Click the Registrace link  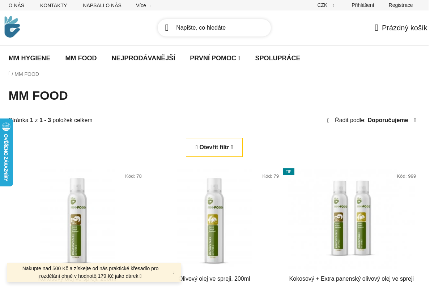click(401, 5)
